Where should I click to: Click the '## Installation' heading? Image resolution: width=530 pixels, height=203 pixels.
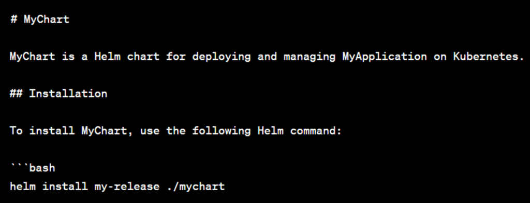point(58,93)
